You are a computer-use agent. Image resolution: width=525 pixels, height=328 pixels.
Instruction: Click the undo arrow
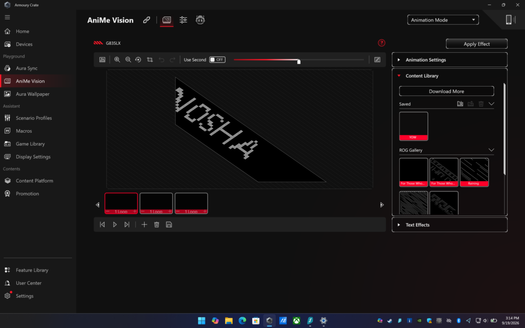pyautogui.click(x=161, y=59)
